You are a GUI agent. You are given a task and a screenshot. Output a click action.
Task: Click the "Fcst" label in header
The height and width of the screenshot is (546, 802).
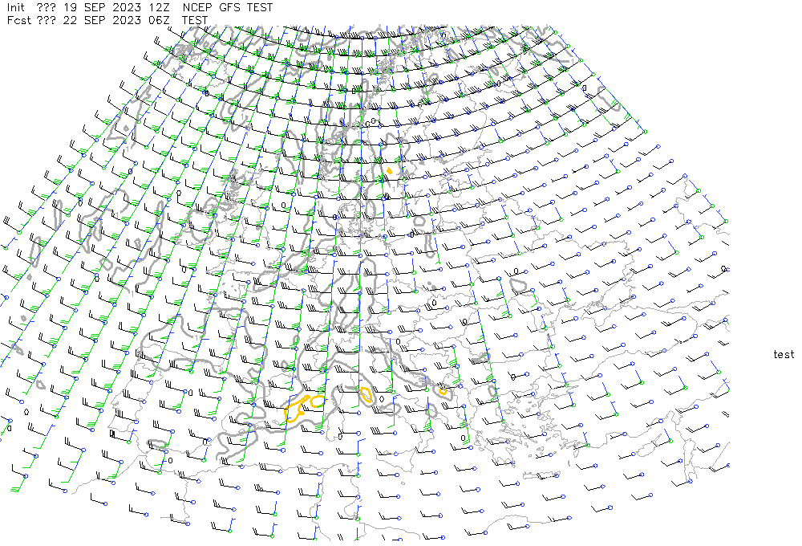click(x=19, y=20)
